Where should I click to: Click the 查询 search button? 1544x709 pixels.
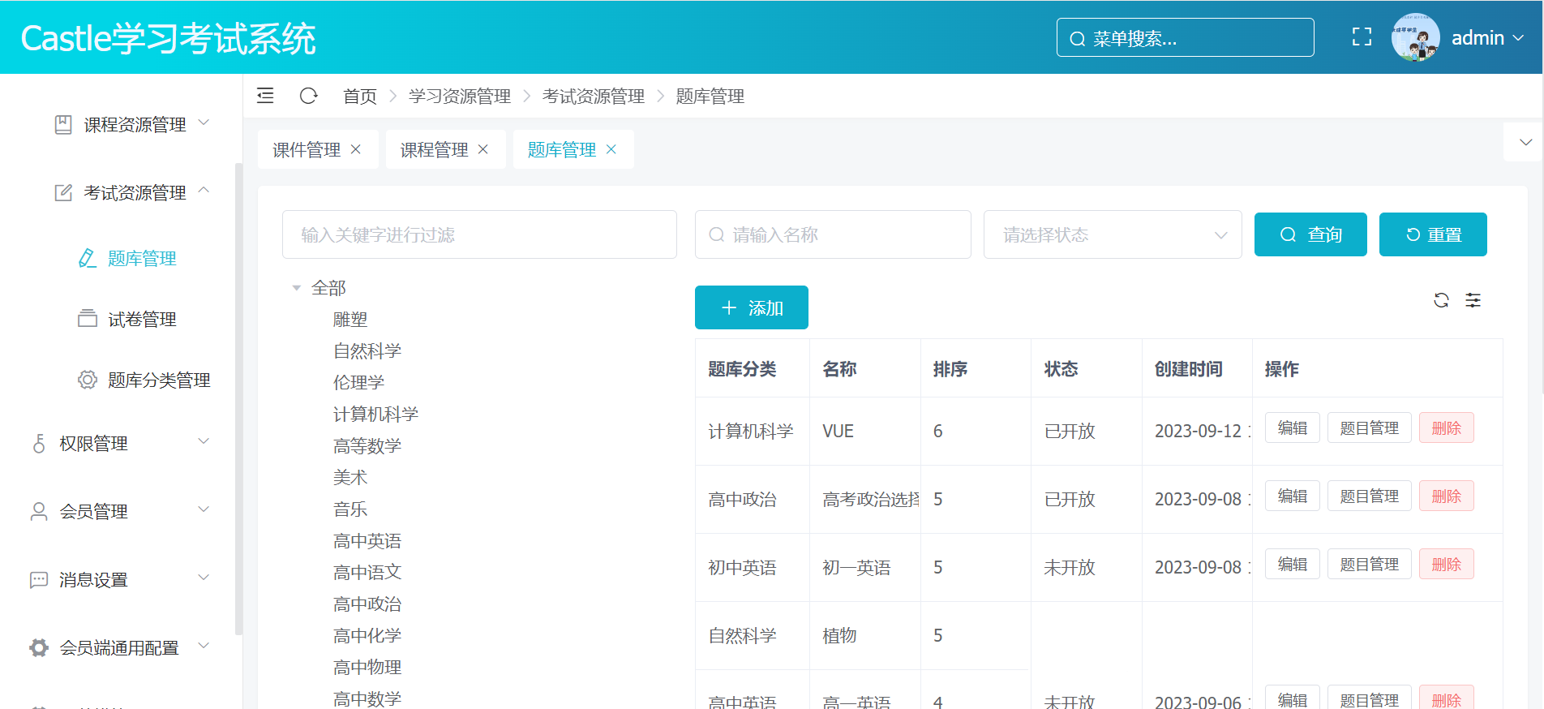1310,234
